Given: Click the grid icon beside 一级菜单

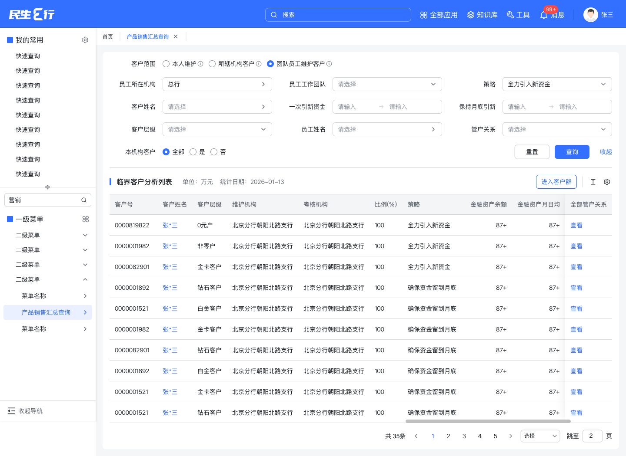Looking at the screenshot, I should pyautogui.click(x=86, y=219).
